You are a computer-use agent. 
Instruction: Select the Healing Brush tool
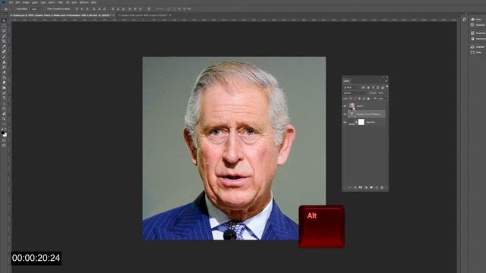click(4, 52)
